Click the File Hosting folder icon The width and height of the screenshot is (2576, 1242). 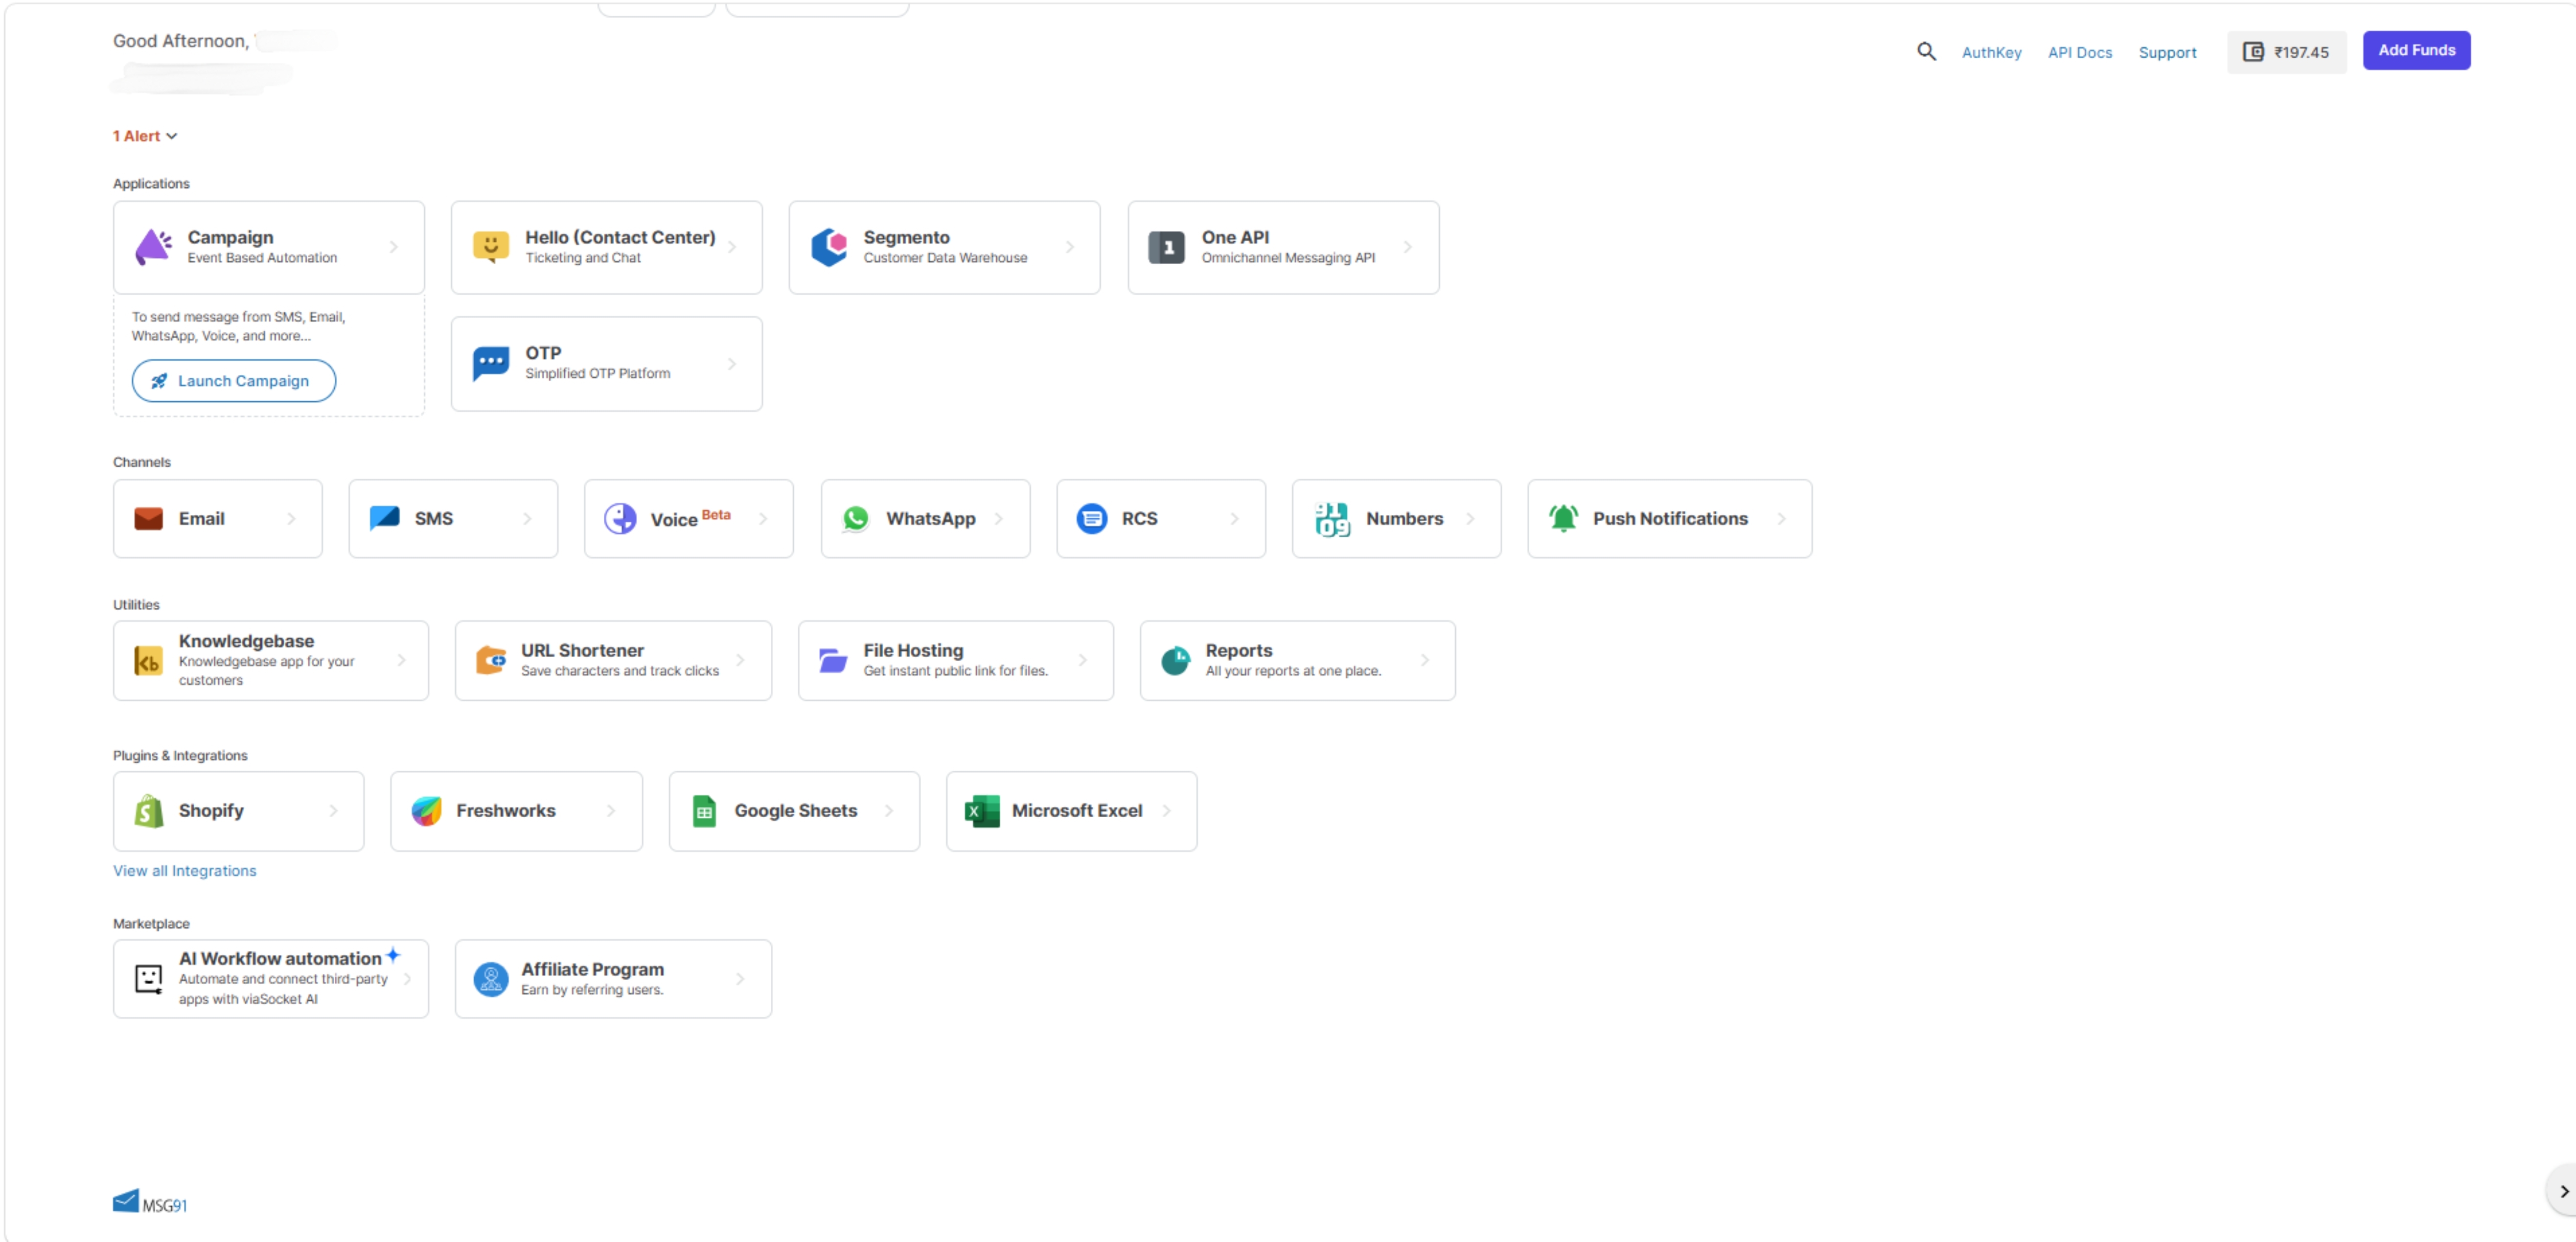pos(833,660)
